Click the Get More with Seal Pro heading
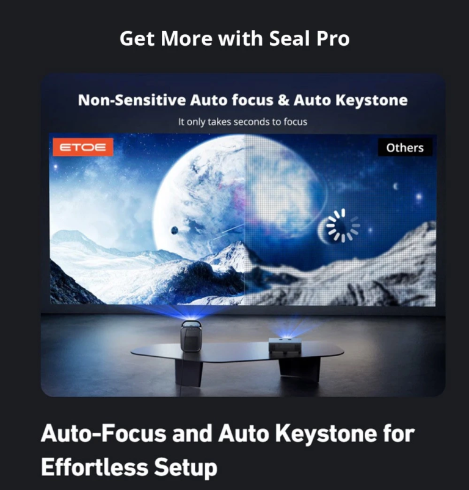Image resolution: width=469 pixels, height=490 pixels. [234, 38]
